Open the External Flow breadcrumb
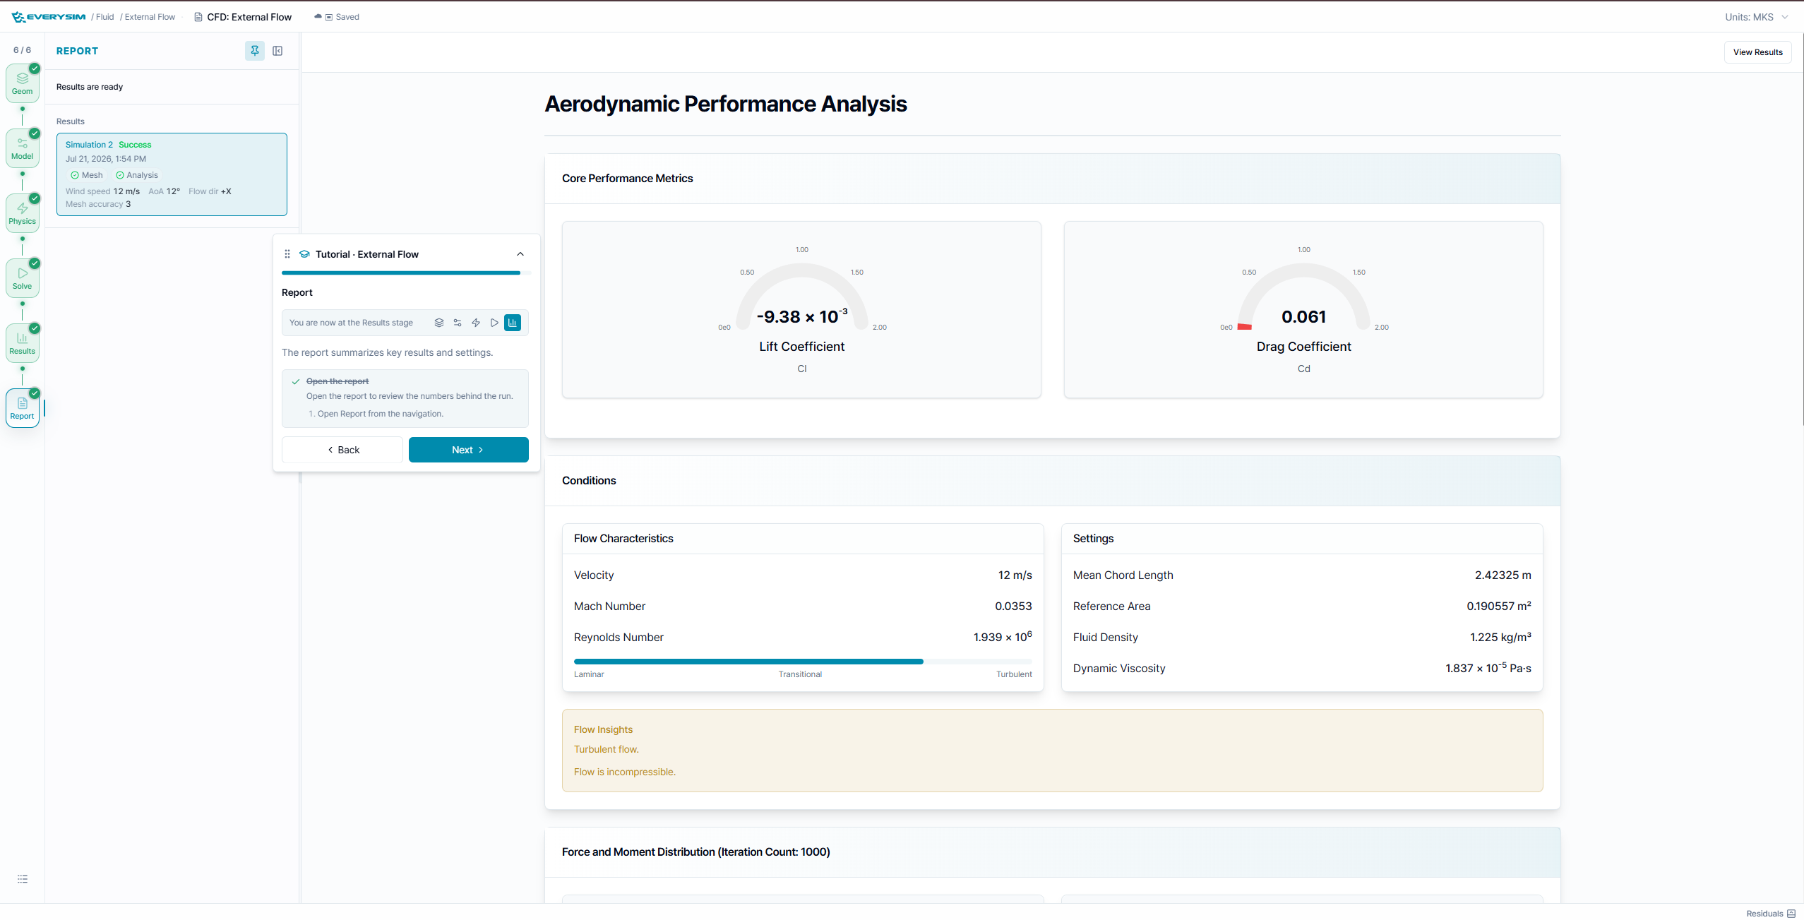This screenshot has width=1804, height=920. coord(150,17)
